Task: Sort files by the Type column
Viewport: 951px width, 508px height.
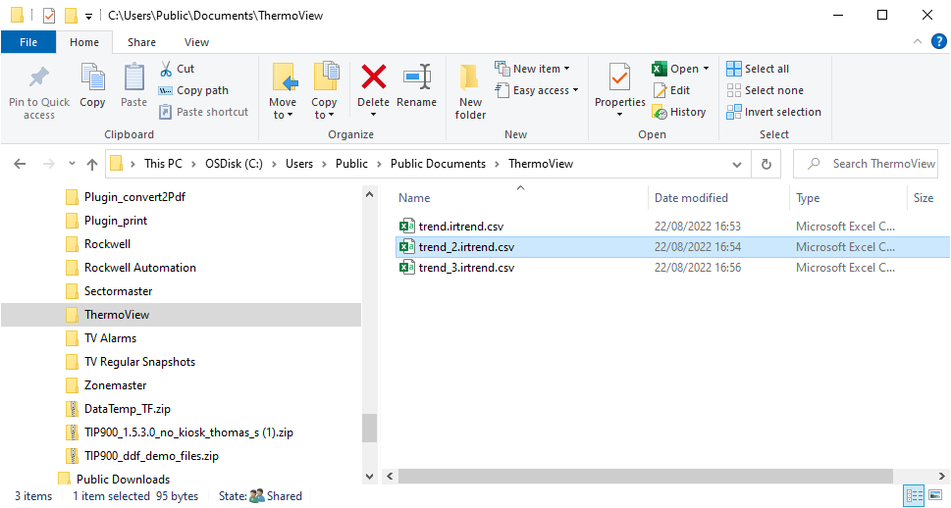Action: click(808, 198)
